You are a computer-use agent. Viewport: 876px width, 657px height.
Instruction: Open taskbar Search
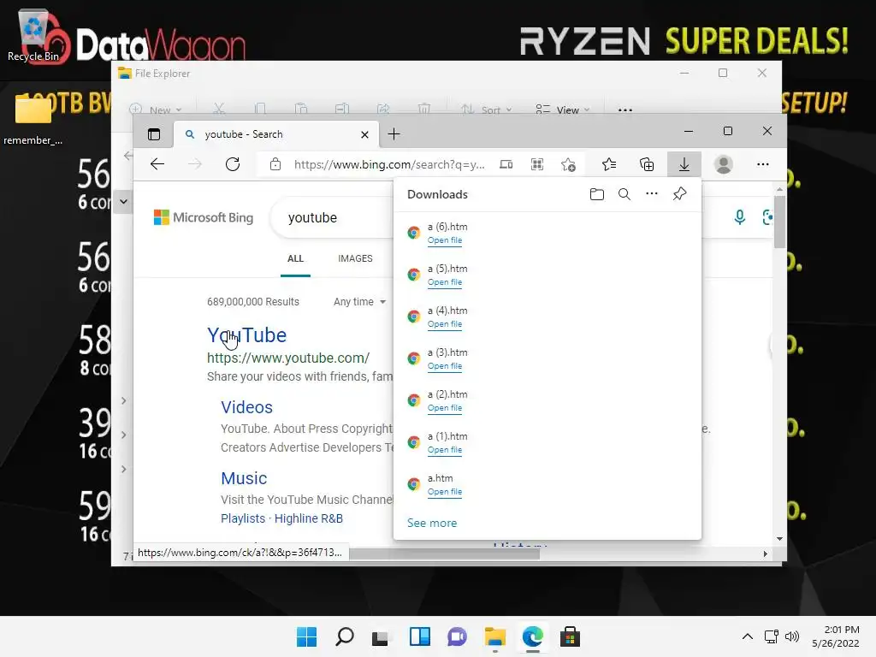344,636
